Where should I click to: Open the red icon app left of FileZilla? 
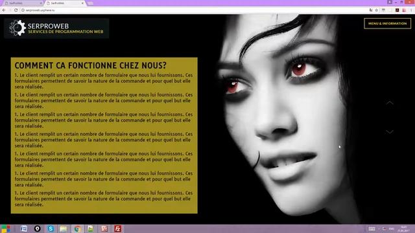[104, 228]
